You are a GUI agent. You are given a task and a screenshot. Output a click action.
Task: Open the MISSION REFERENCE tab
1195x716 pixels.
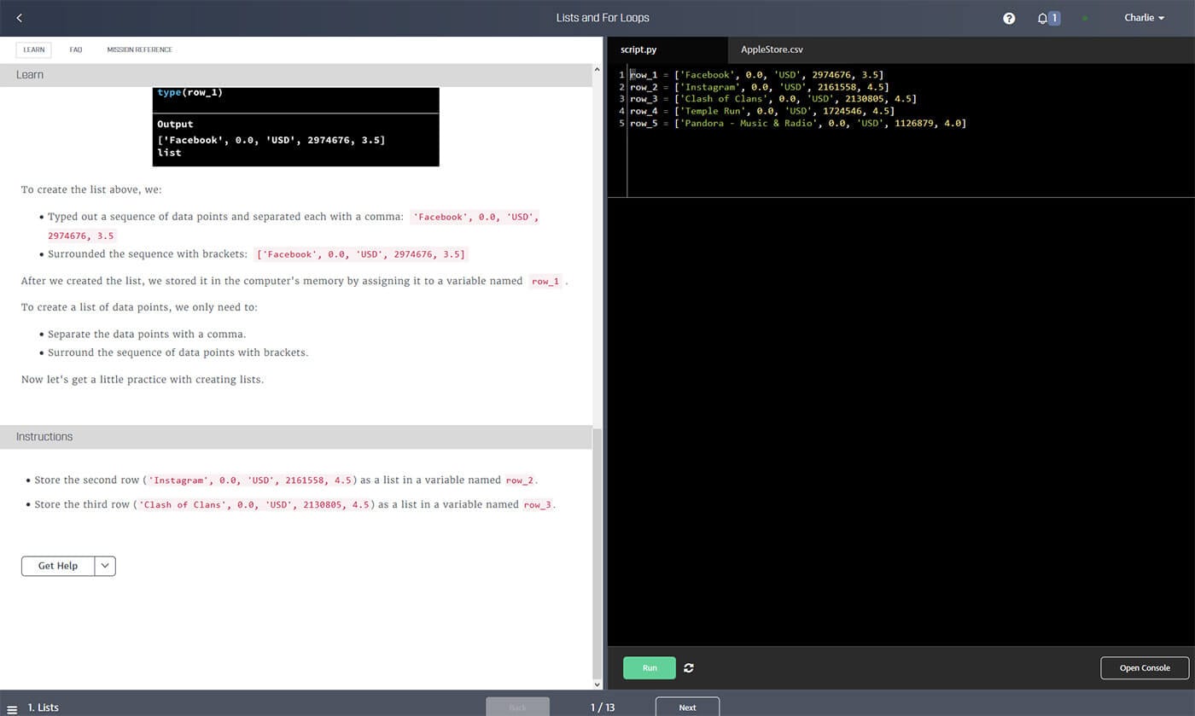139,49
